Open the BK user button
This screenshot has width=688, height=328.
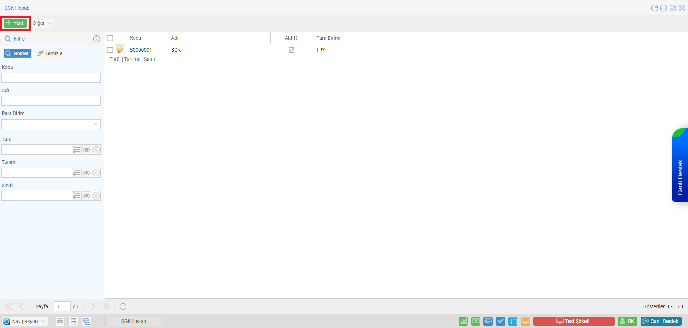(627, 321)
